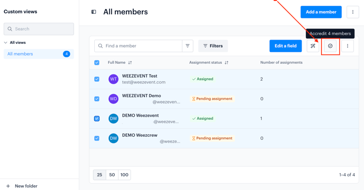Uncheck the WEEZEVENT Demo row checkbox
The width and height of the screenshot is (364, 190).
[x=97, y=99]
